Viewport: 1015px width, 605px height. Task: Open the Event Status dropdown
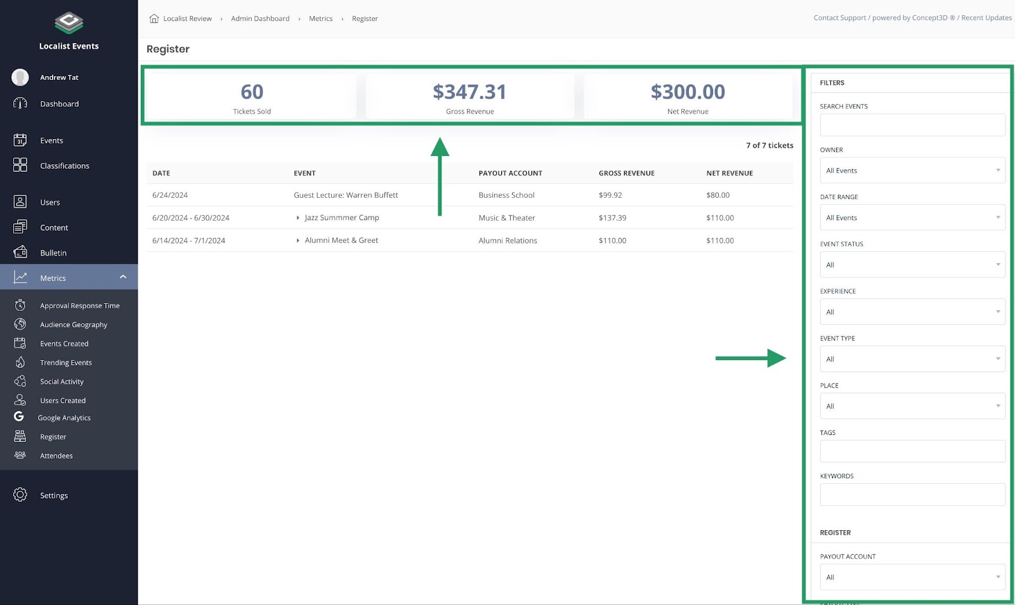(912, 264)
